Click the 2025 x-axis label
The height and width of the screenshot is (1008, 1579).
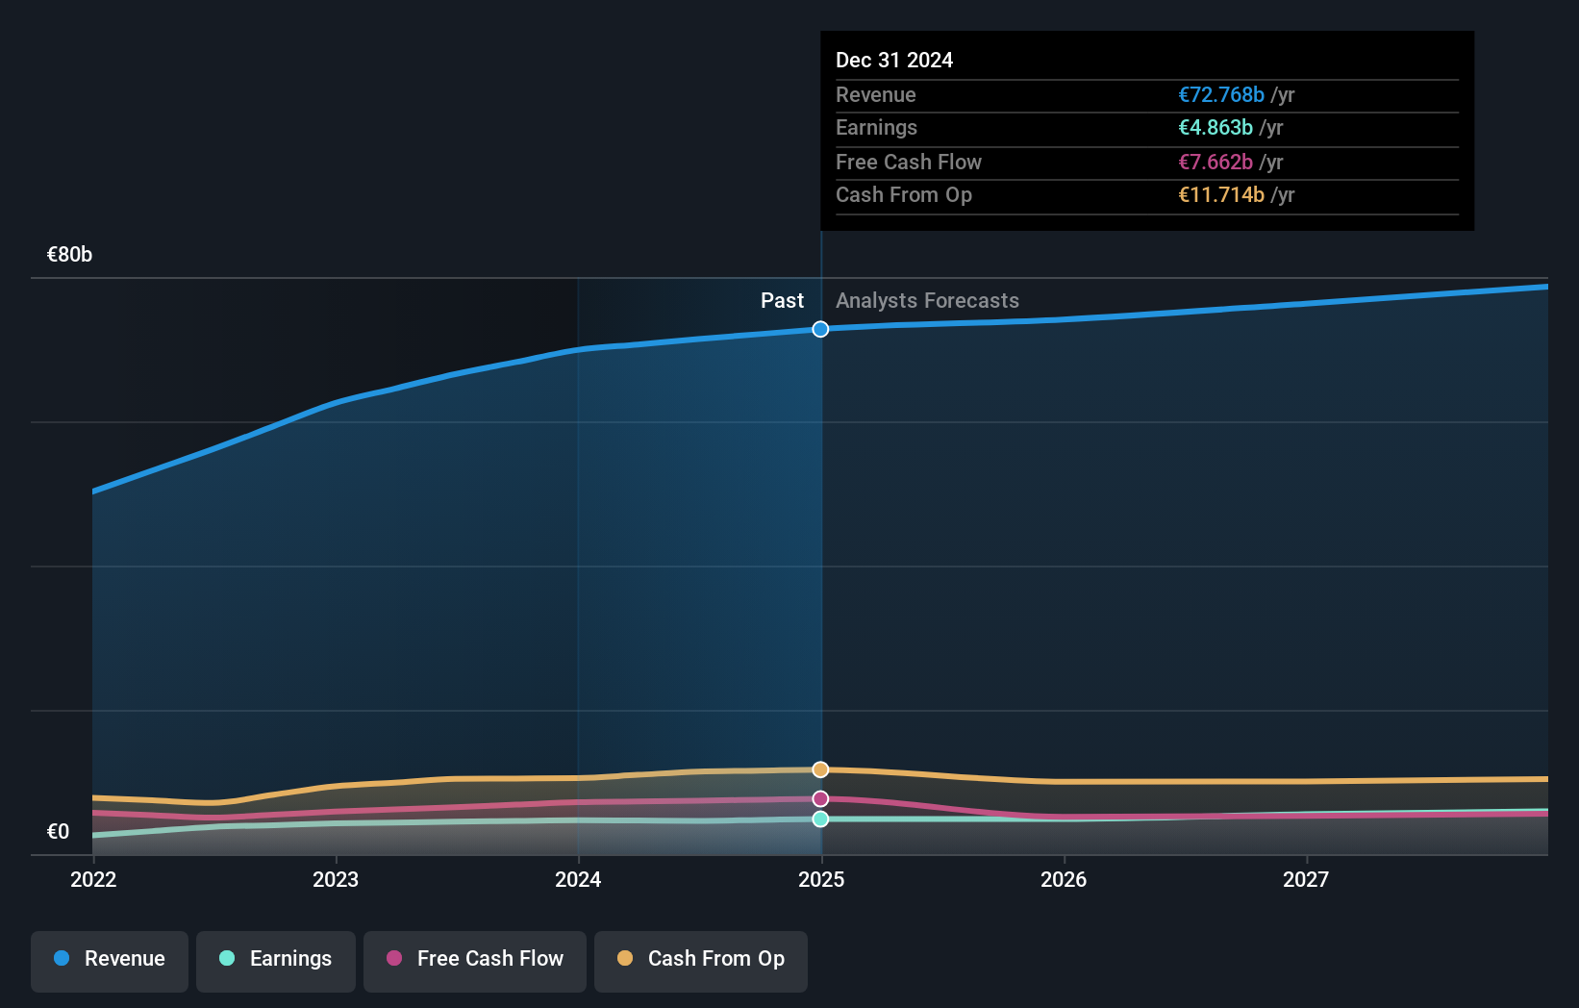(821, 880)
